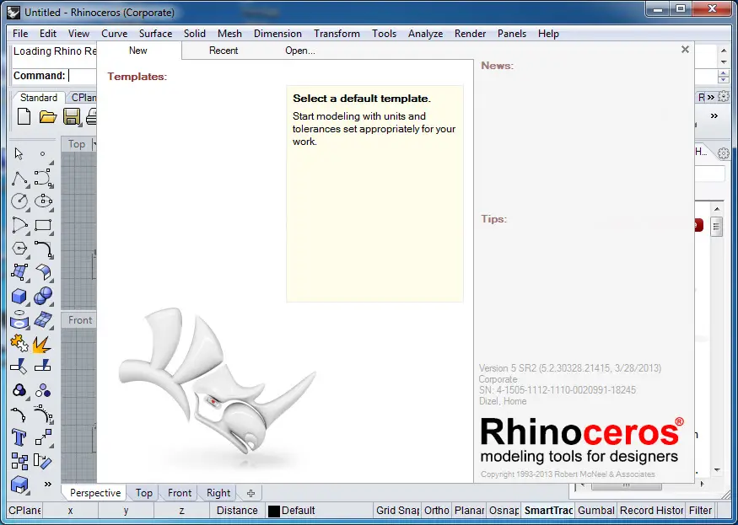Screen dimensions: 738x525
Task: Pick the Circle tool
Action: [x=19, y=201]
